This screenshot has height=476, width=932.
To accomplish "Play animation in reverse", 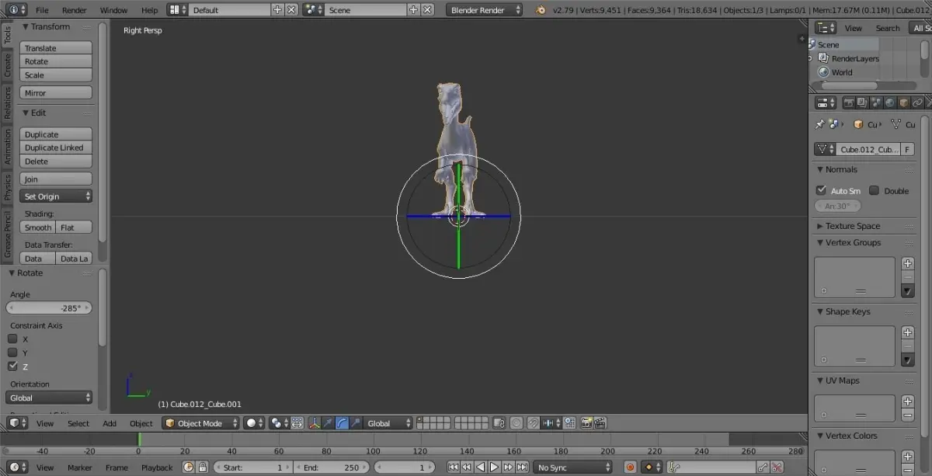I will click(480, 467).
